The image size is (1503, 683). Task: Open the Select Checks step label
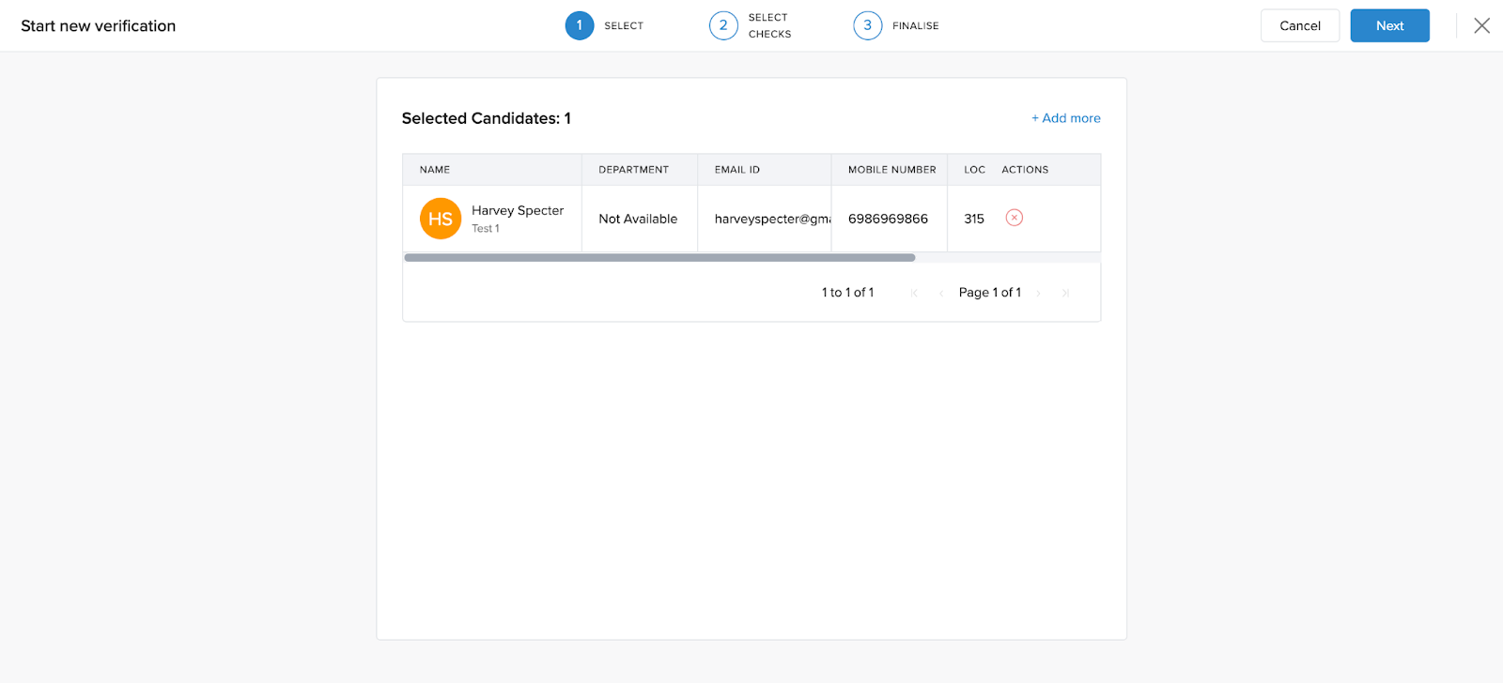pos(769,25)
